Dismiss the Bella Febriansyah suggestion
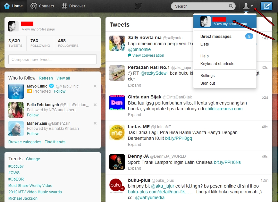Screen dimensions: 278x202 (x=95, y=105)
